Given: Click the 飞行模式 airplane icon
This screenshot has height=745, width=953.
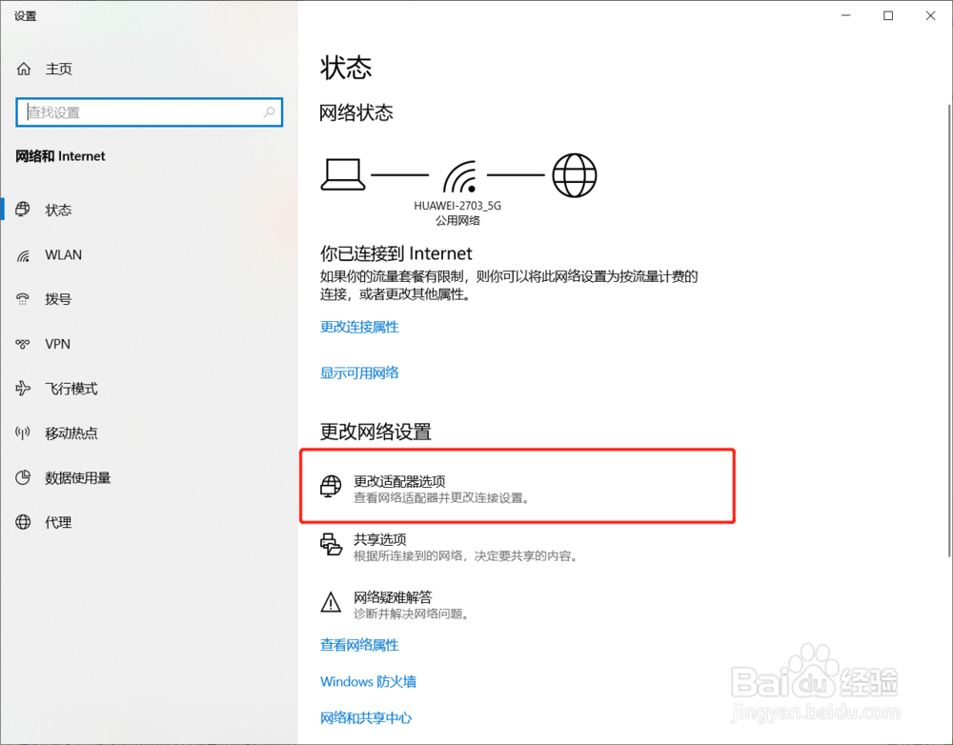Looking at the screenshot, I should (23, 389).
